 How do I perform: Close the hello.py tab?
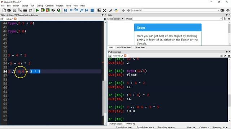15,19
